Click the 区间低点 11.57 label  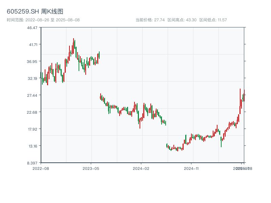point(213,20)
